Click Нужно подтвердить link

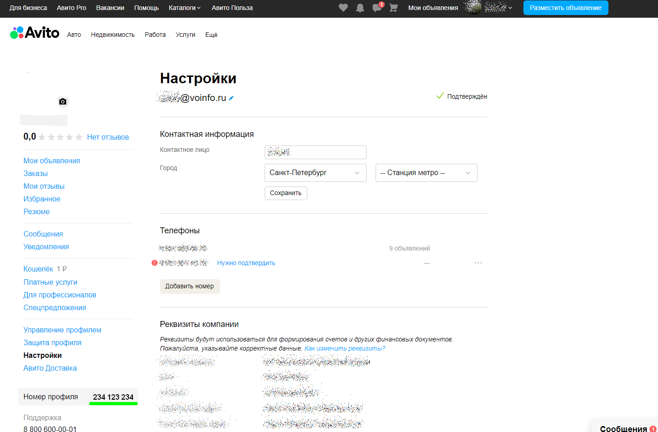pyautogui.click(x=246, y=263)
